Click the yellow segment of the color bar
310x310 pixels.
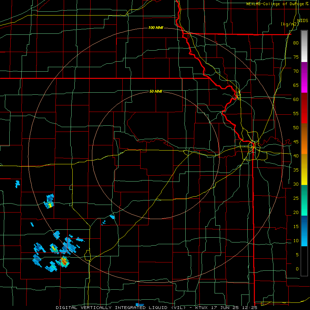(304, 169)
